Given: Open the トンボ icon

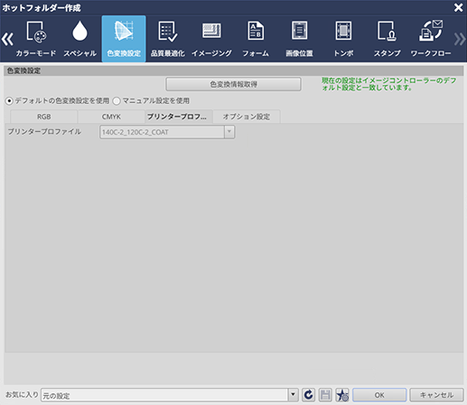Looking at the screenshot, I should pyautogui.click(x=343, y=39).
